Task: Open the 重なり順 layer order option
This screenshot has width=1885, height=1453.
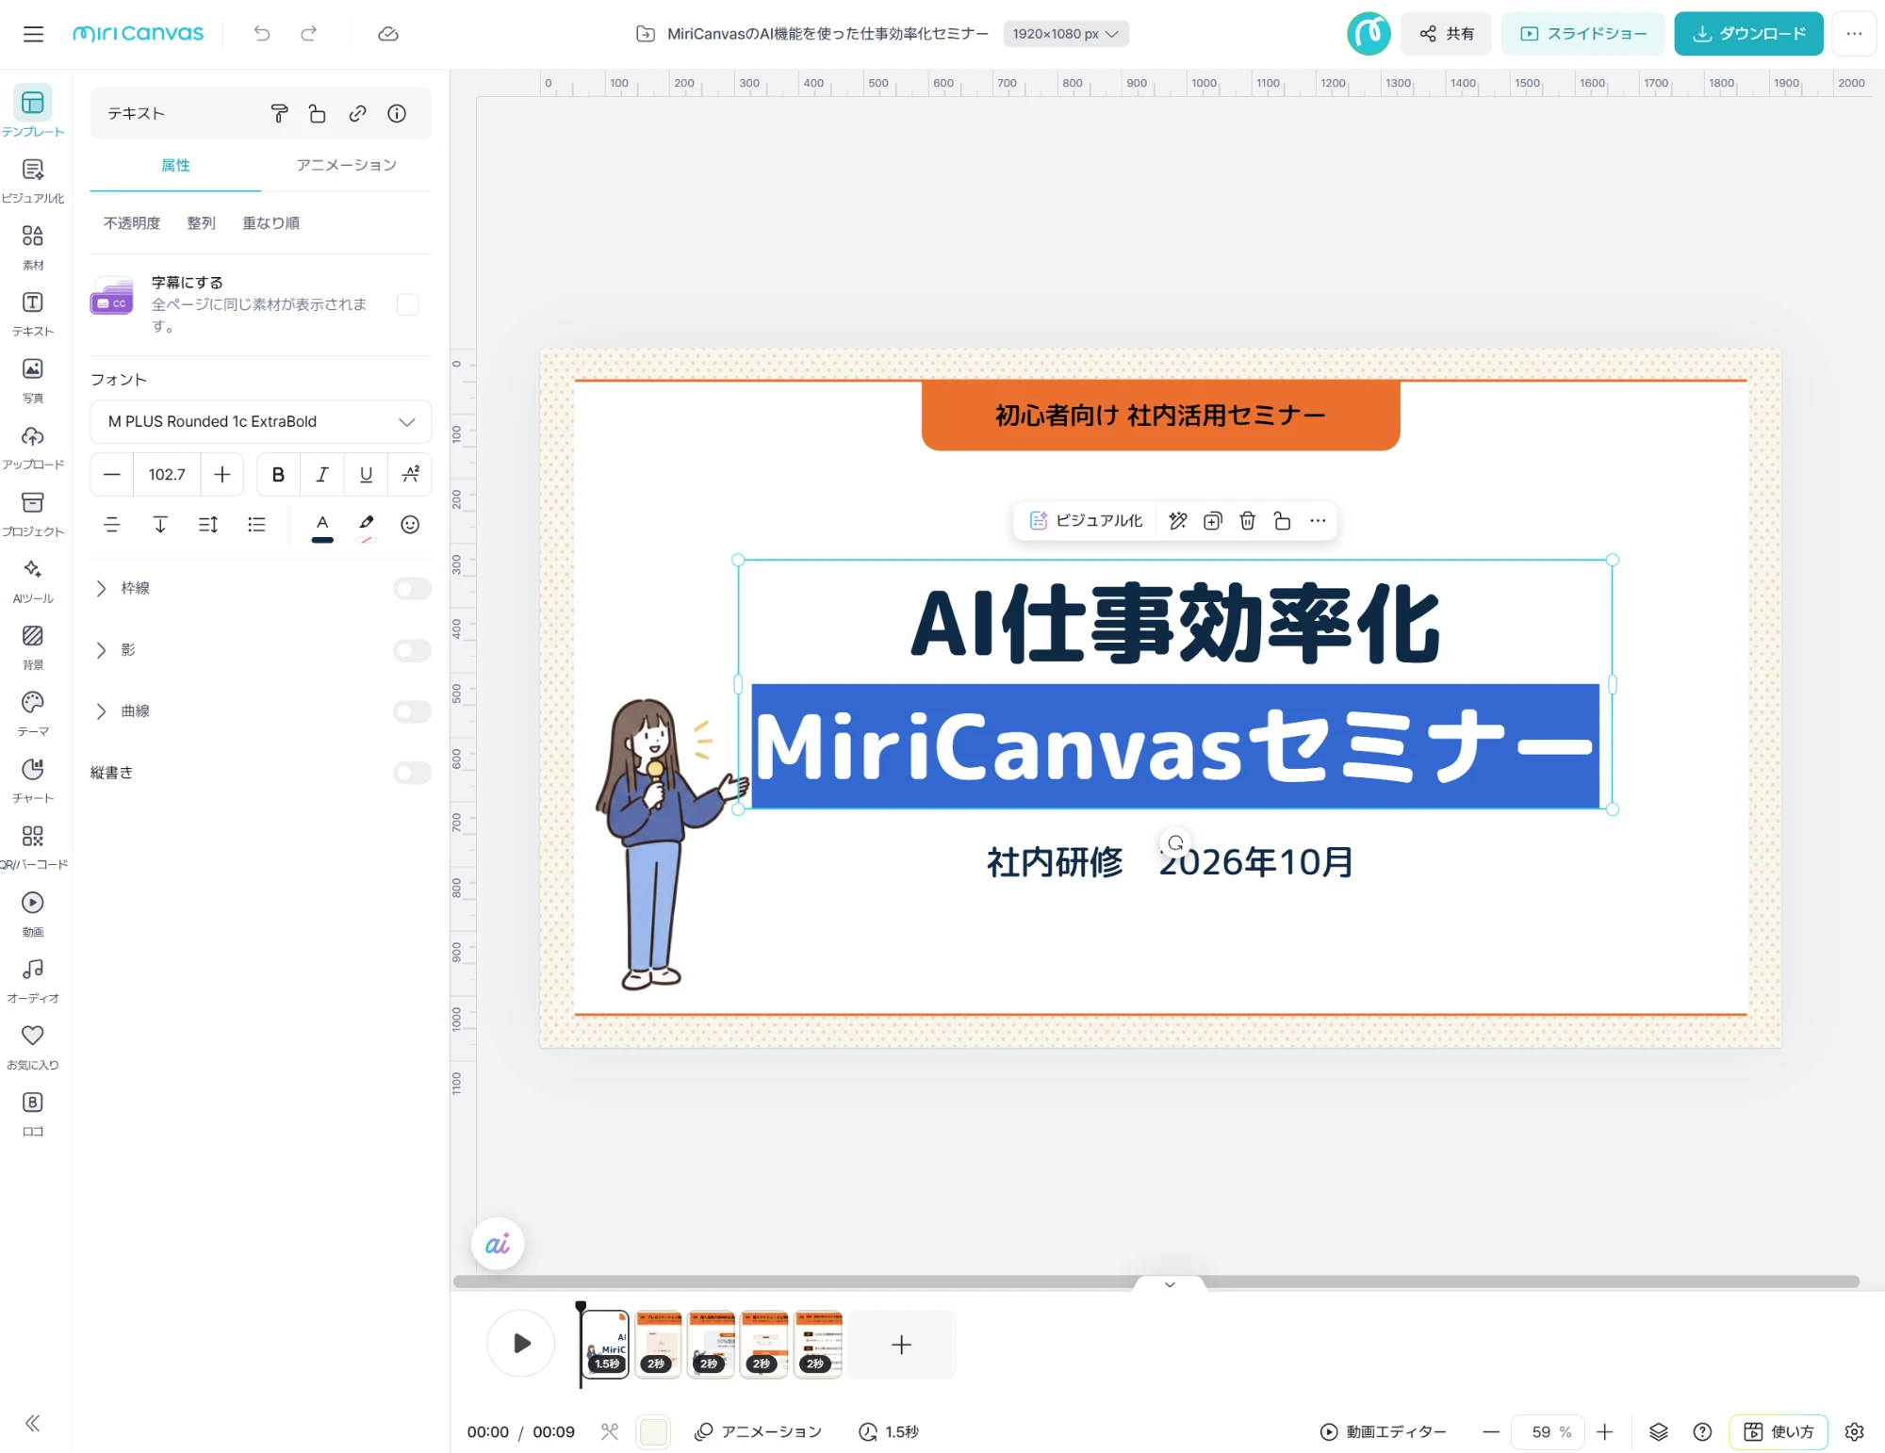Action: point(271,223)
